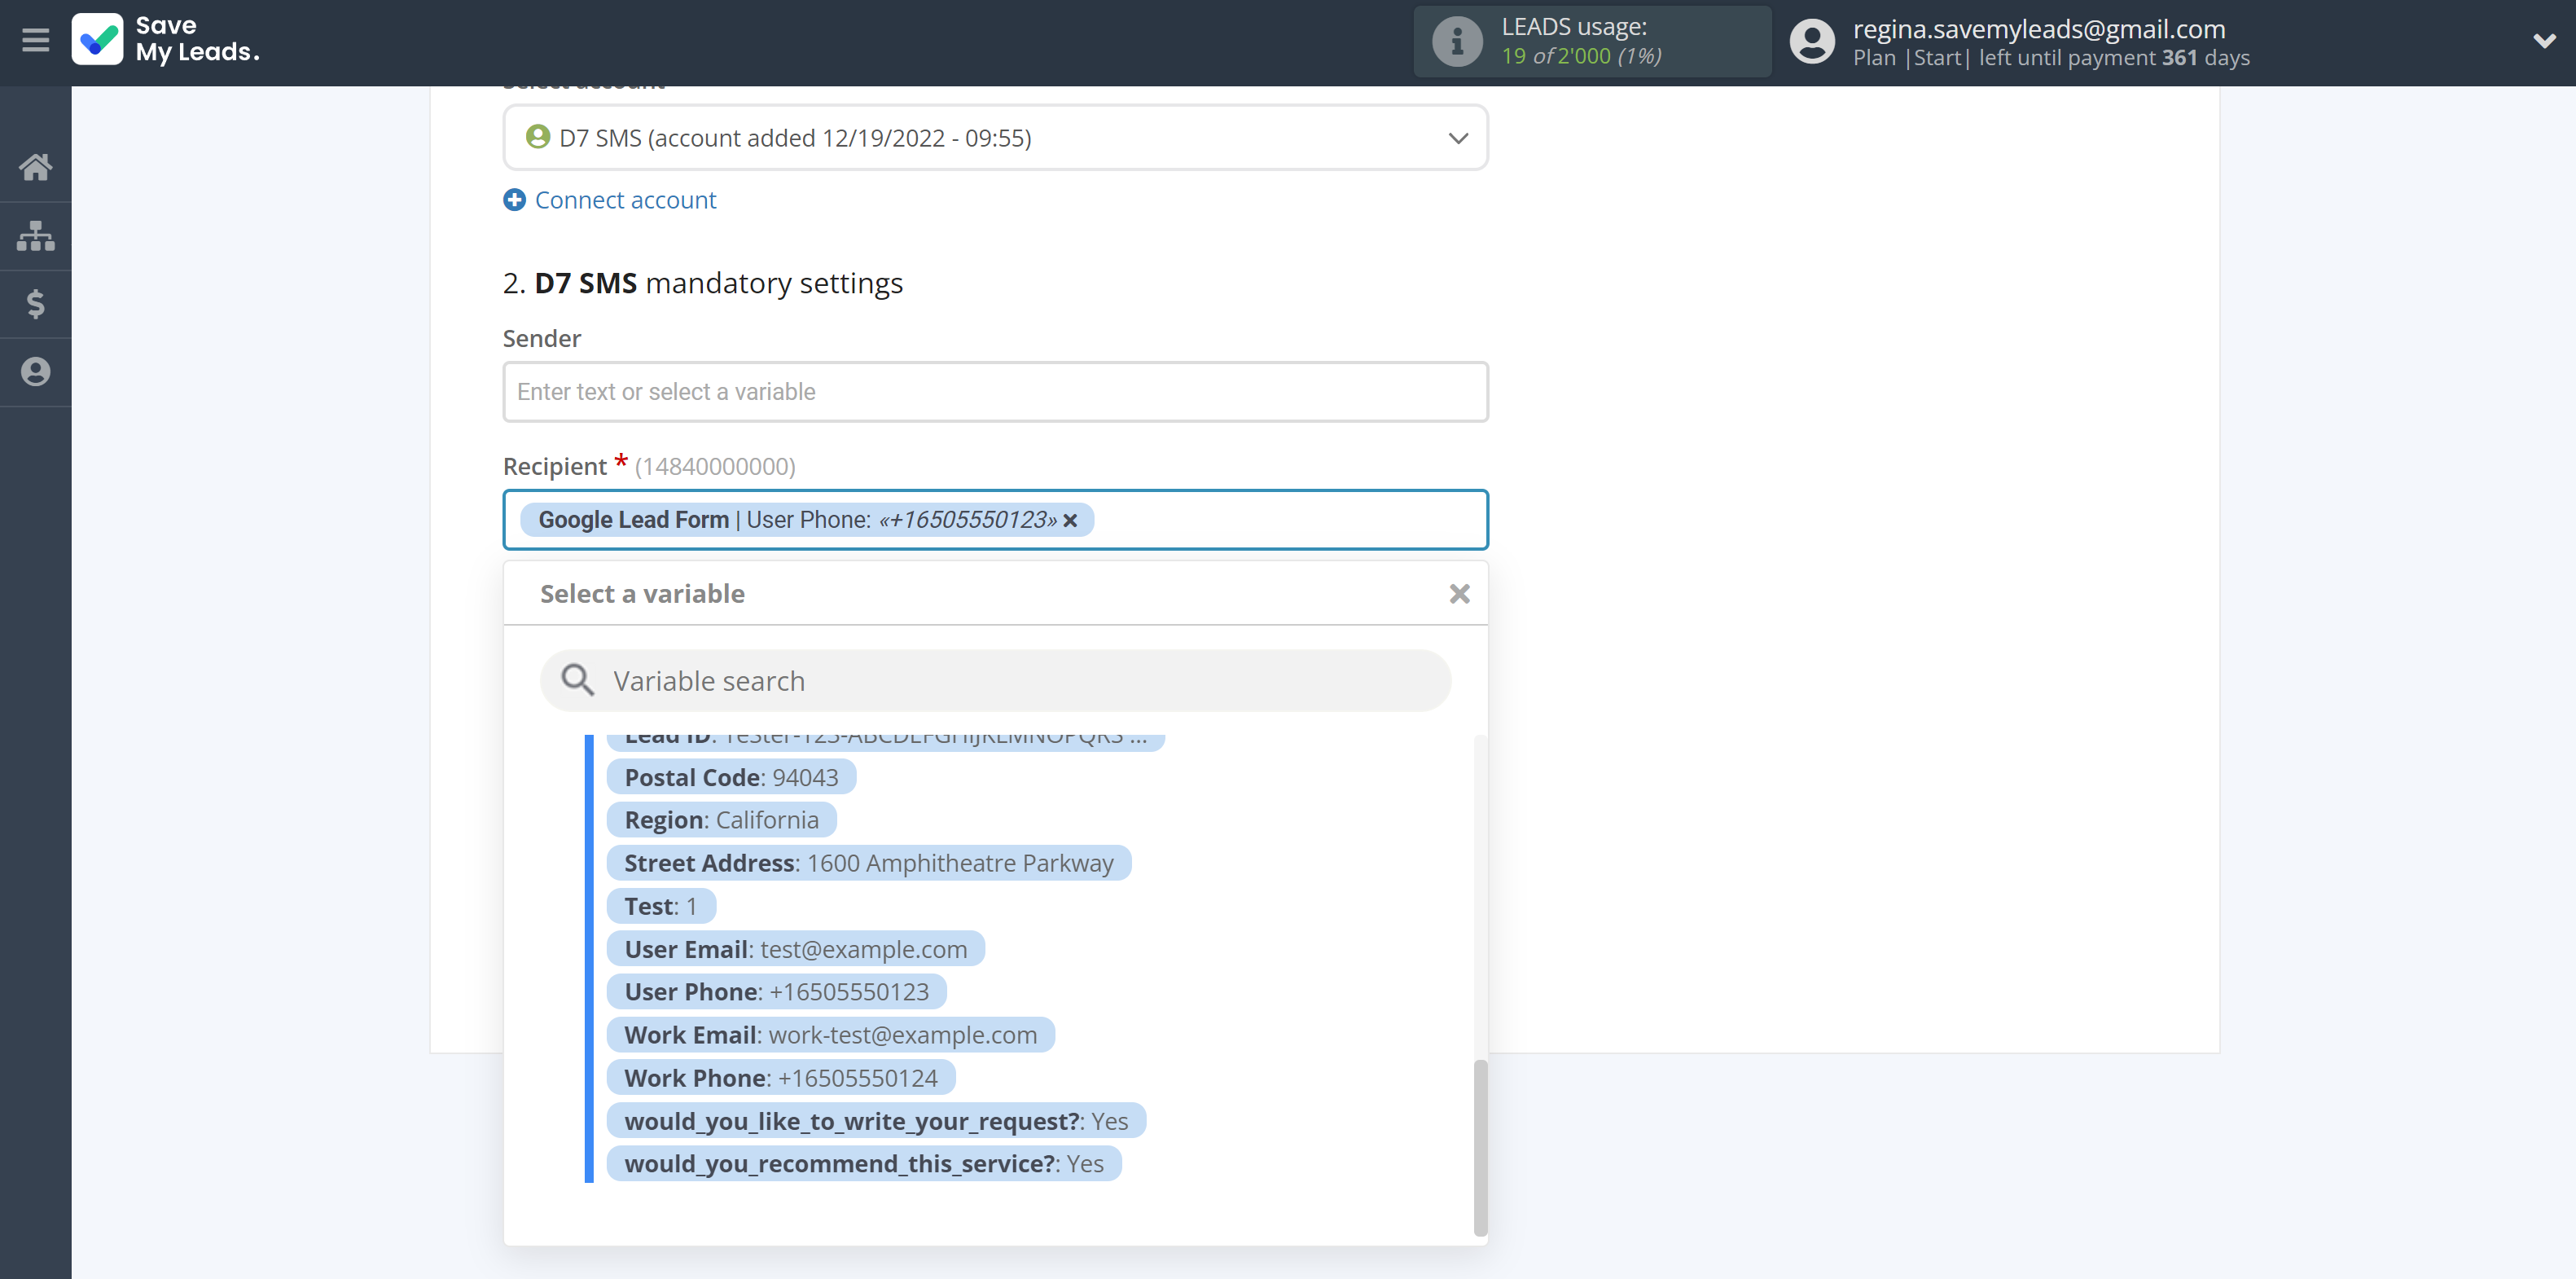Image resolution: width=2576 pixels, height=1279 pixels.
Task: Select the User Email variable
Action: [795, 949]
